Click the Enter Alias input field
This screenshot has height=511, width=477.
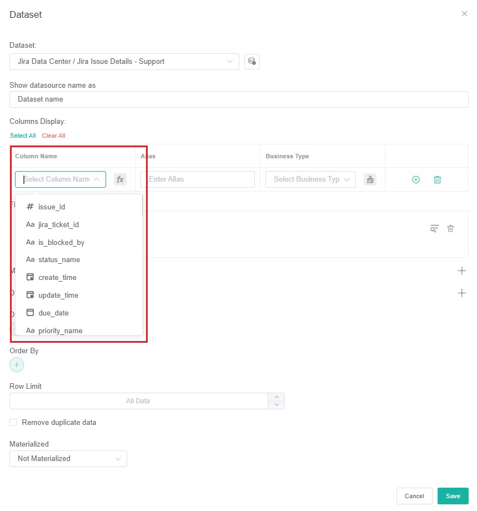click(x=197, y=179)
